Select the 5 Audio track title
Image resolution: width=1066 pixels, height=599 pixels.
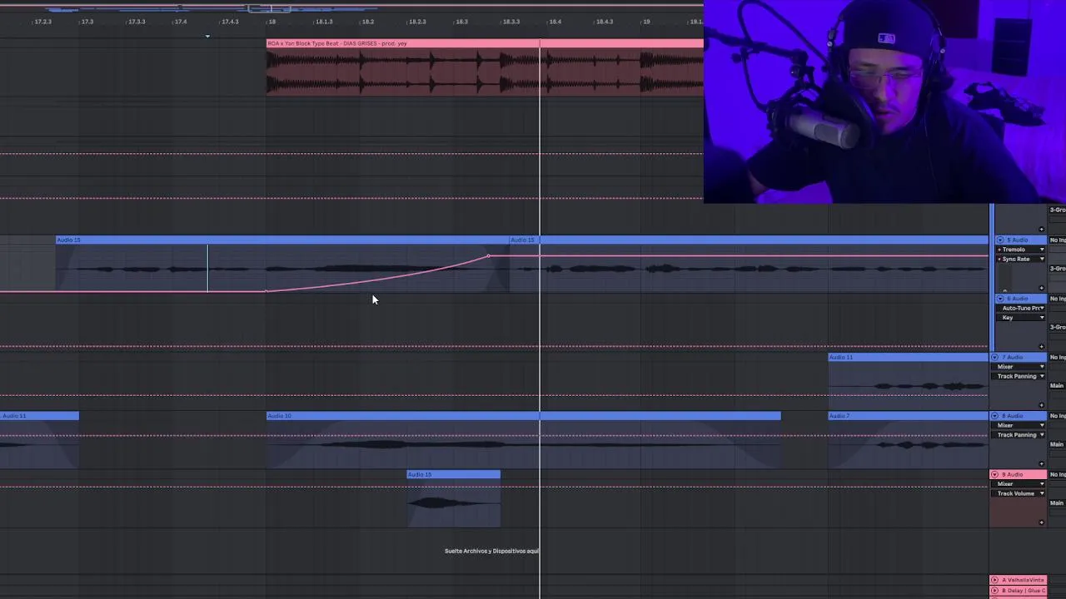[1022, 240]
